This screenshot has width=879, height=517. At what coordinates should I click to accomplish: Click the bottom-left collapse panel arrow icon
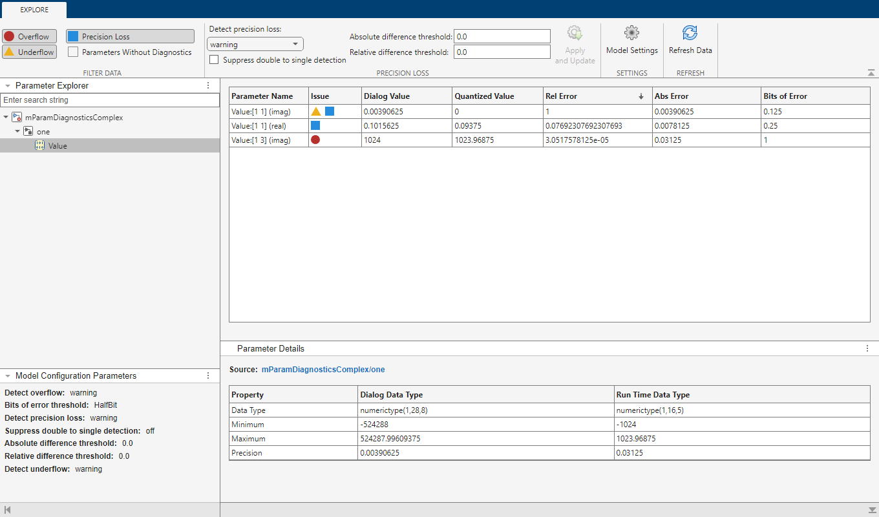(x=7, y=510)
